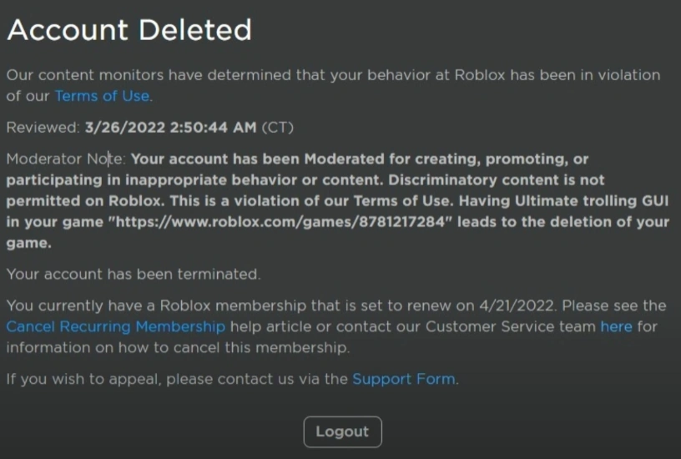Click the reviewed timestamp 3/26/2022 2:50:44 AM

click(x=171, y=128)
